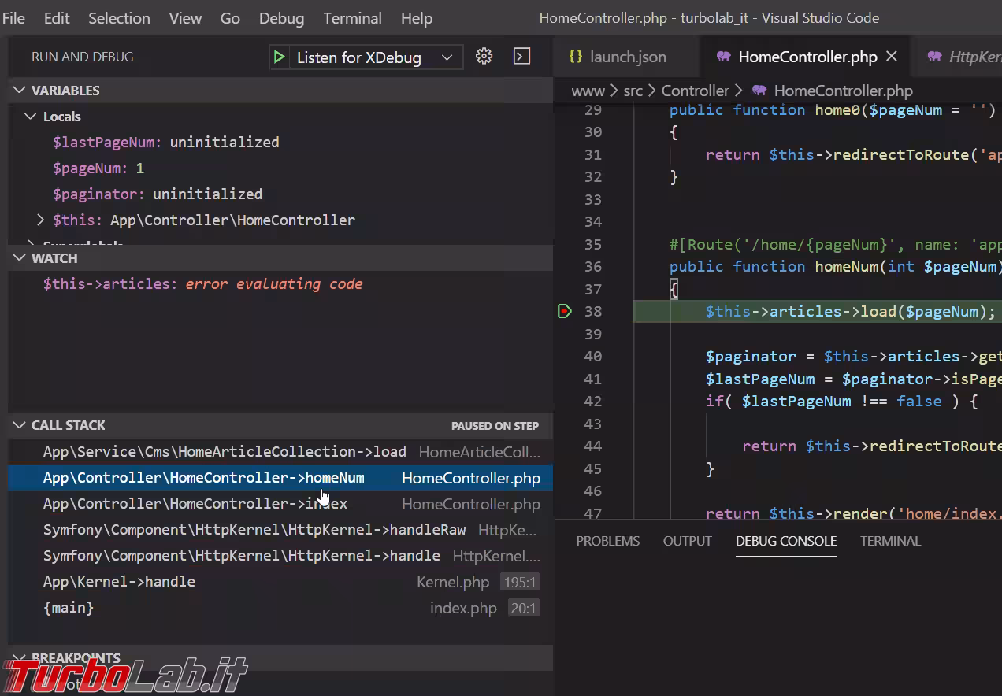Viewport: 1002px width, 696px height.
Task: Switch to the Output panel tab
Action: 687,541
